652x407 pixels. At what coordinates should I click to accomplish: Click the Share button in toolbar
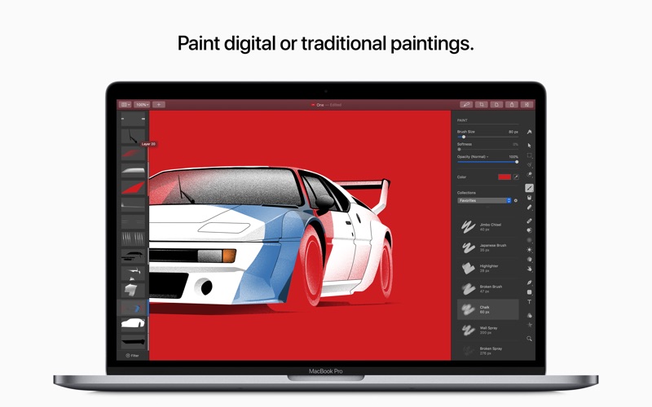[x=512, y=105]
